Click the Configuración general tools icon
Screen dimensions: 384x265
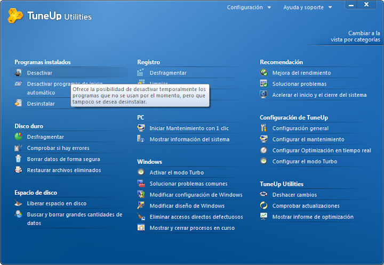(263, 128)
